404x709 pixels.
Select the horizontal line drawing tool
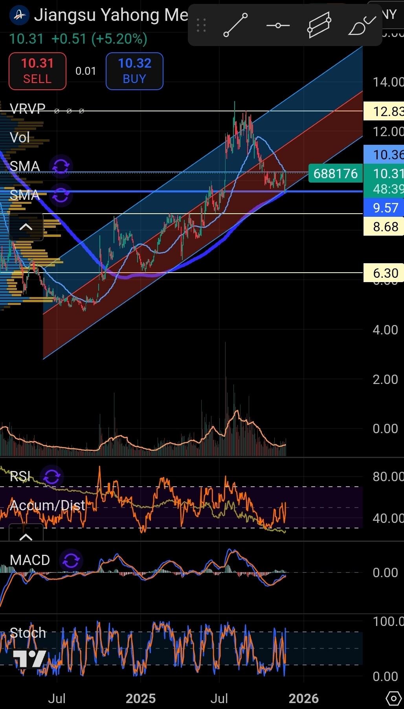278,26
